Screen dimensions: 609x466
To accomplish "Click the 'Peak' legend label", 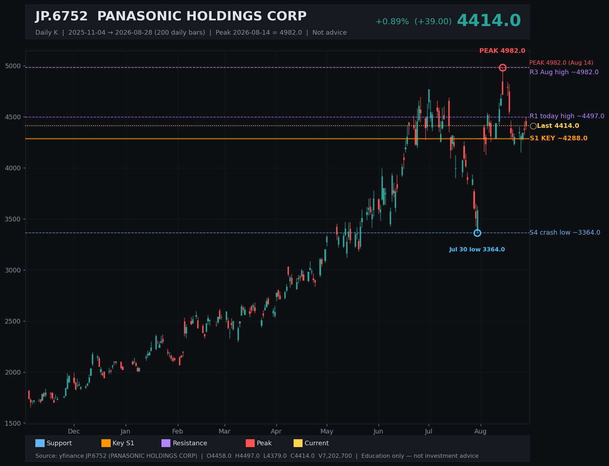I will click(264, 443).
